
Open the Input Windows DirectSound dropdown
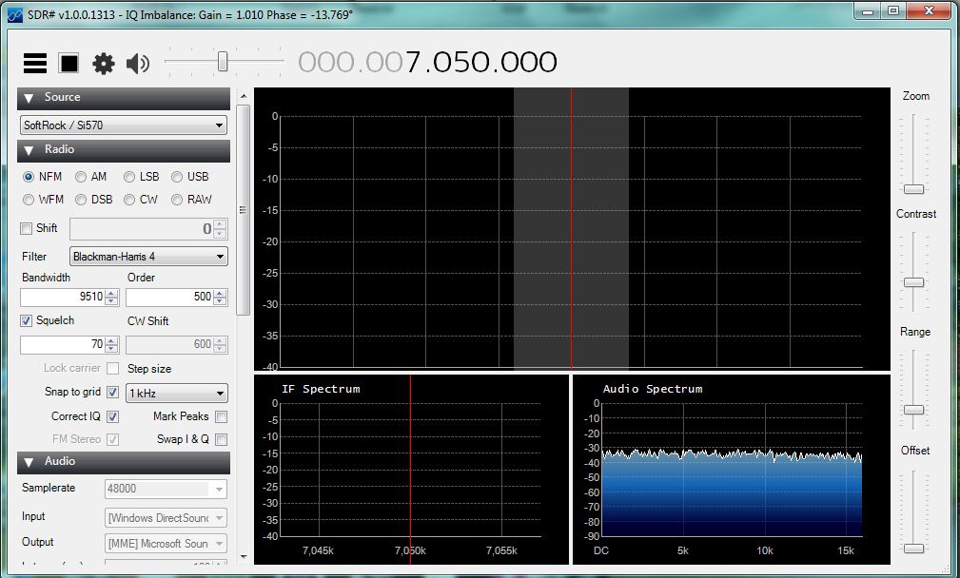click(166, 518)
